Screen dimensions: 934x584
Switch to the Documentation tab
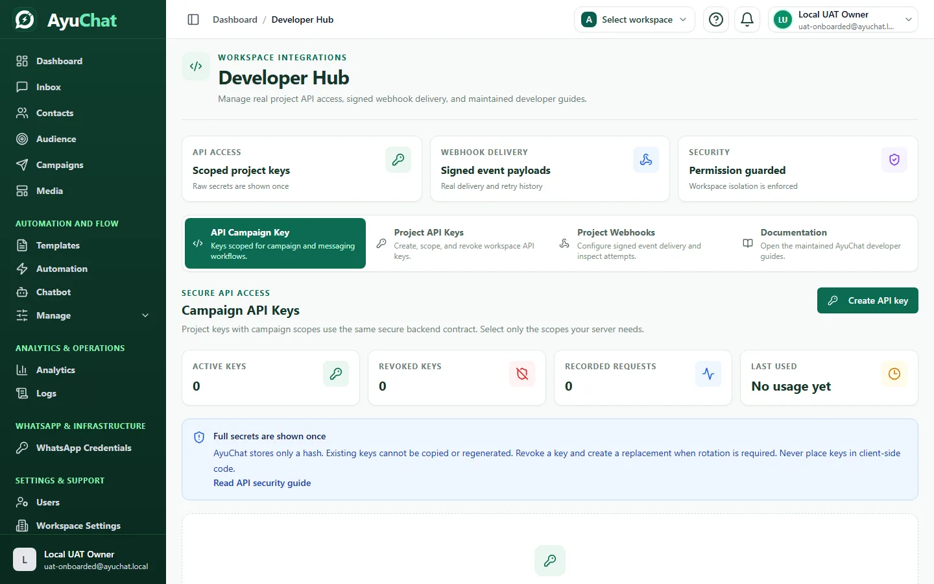(825, 243)
